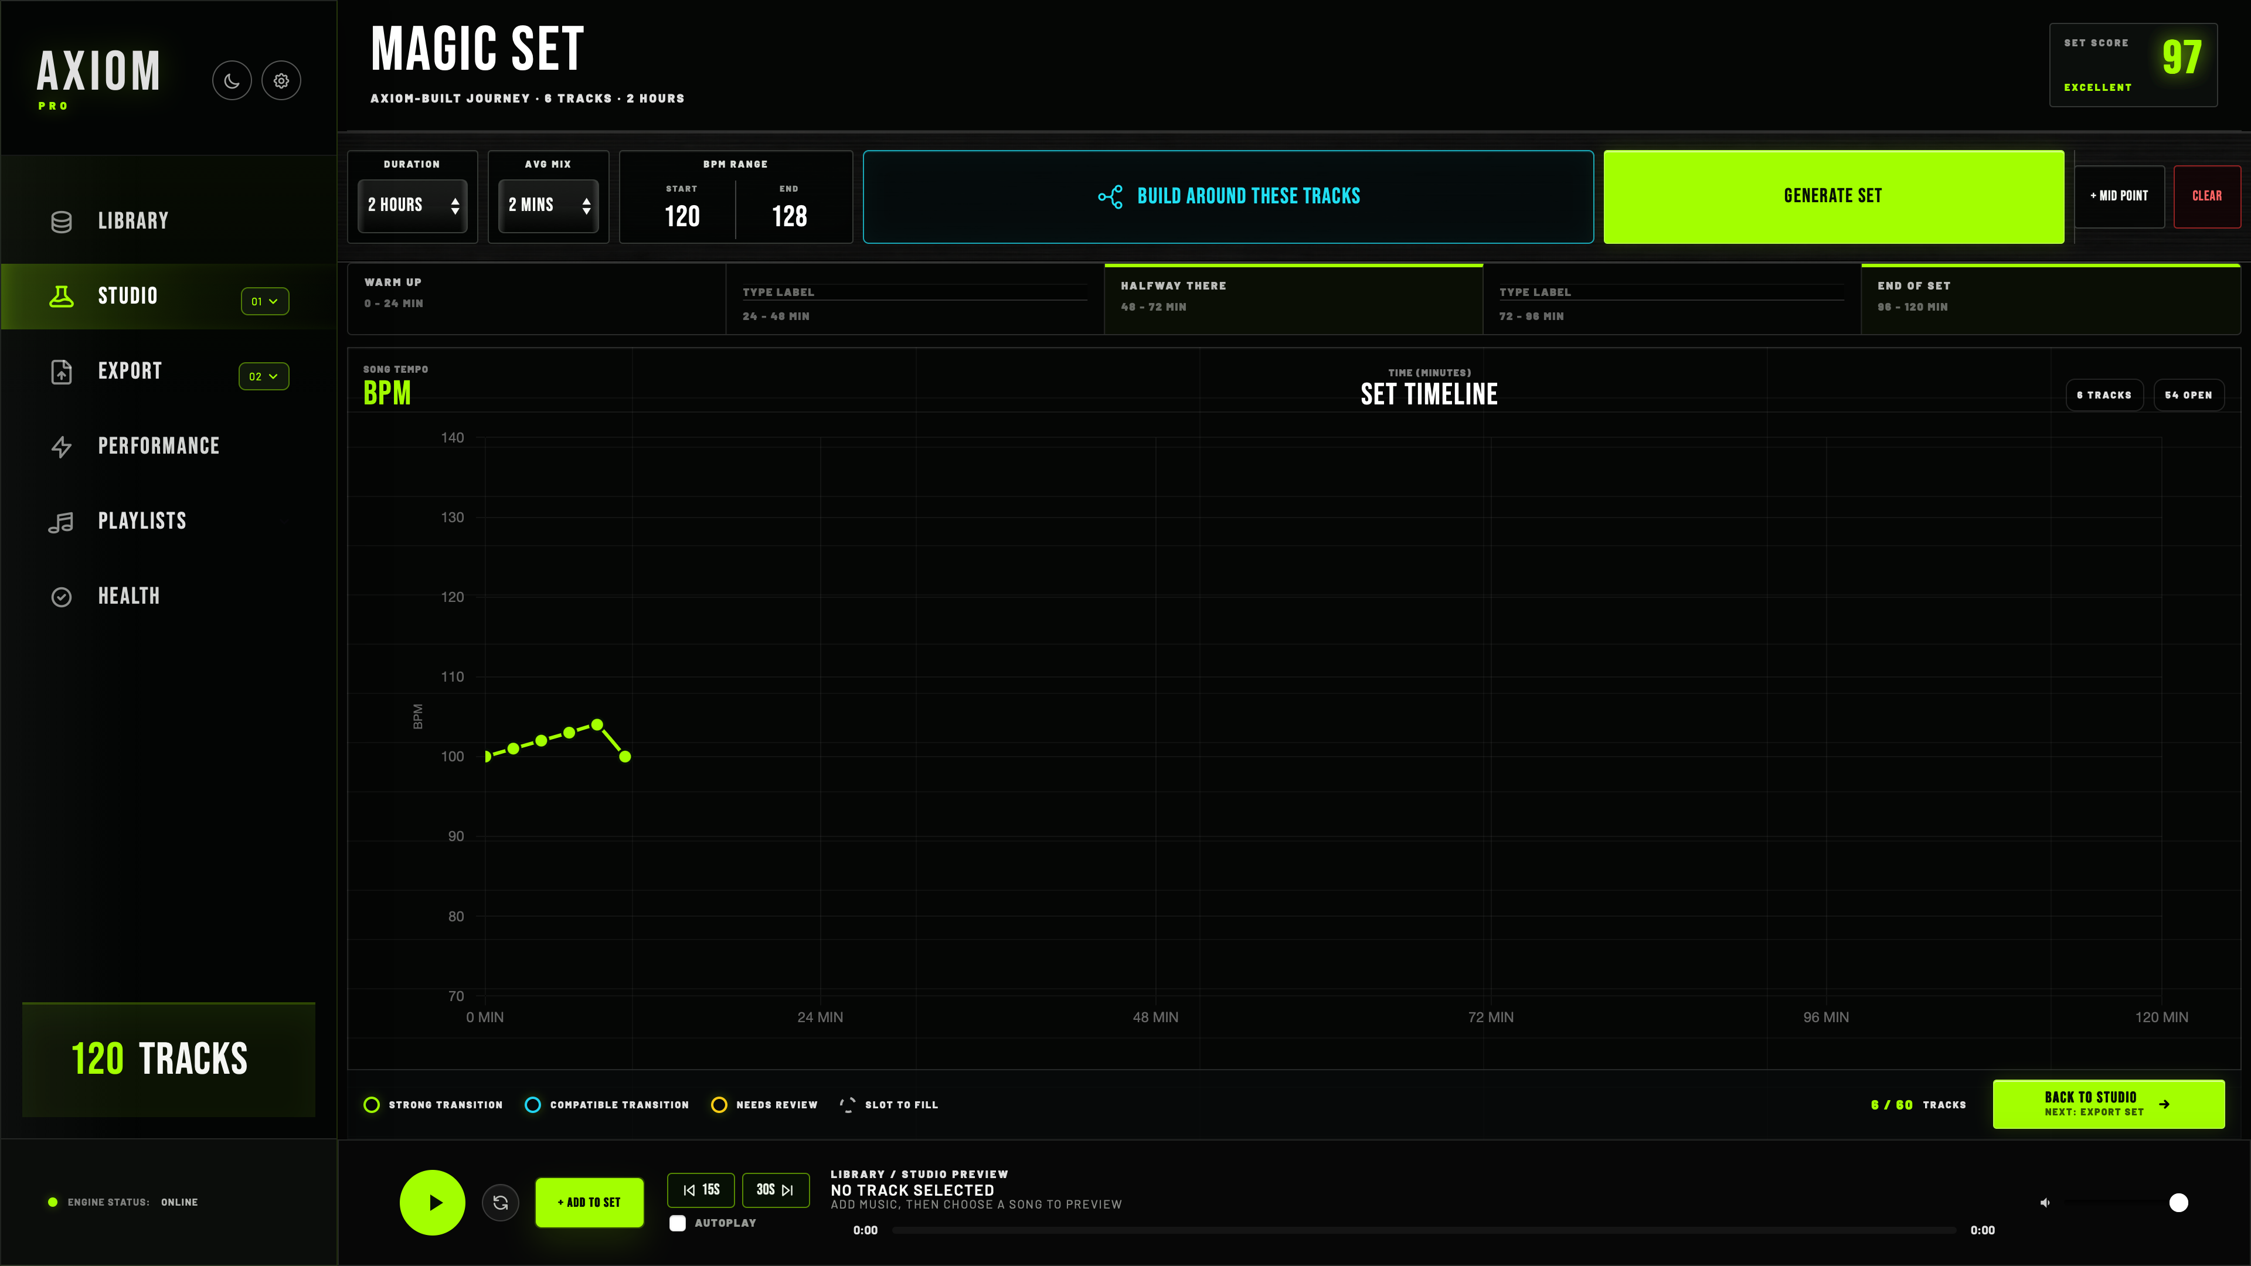Click the Studio flask icon
This screenshot has width=2251, height=1266.
point(61,296)
